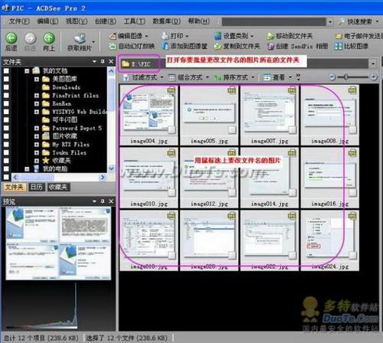This screenshot has width=383, height=343.
Task: Open the Filter By (过滤方式) dropdown
Action: (143, 77)
